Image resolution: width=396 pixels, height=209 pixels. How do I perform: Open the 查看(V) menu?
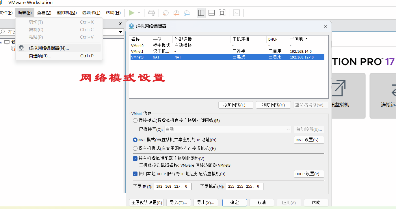[x=44, y=13]
